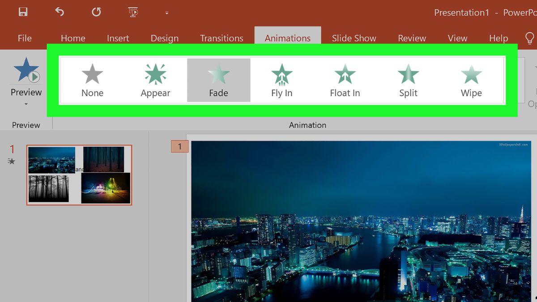
Task: Click the Tell Me lightbulb icon
Action: coord(530,38)
